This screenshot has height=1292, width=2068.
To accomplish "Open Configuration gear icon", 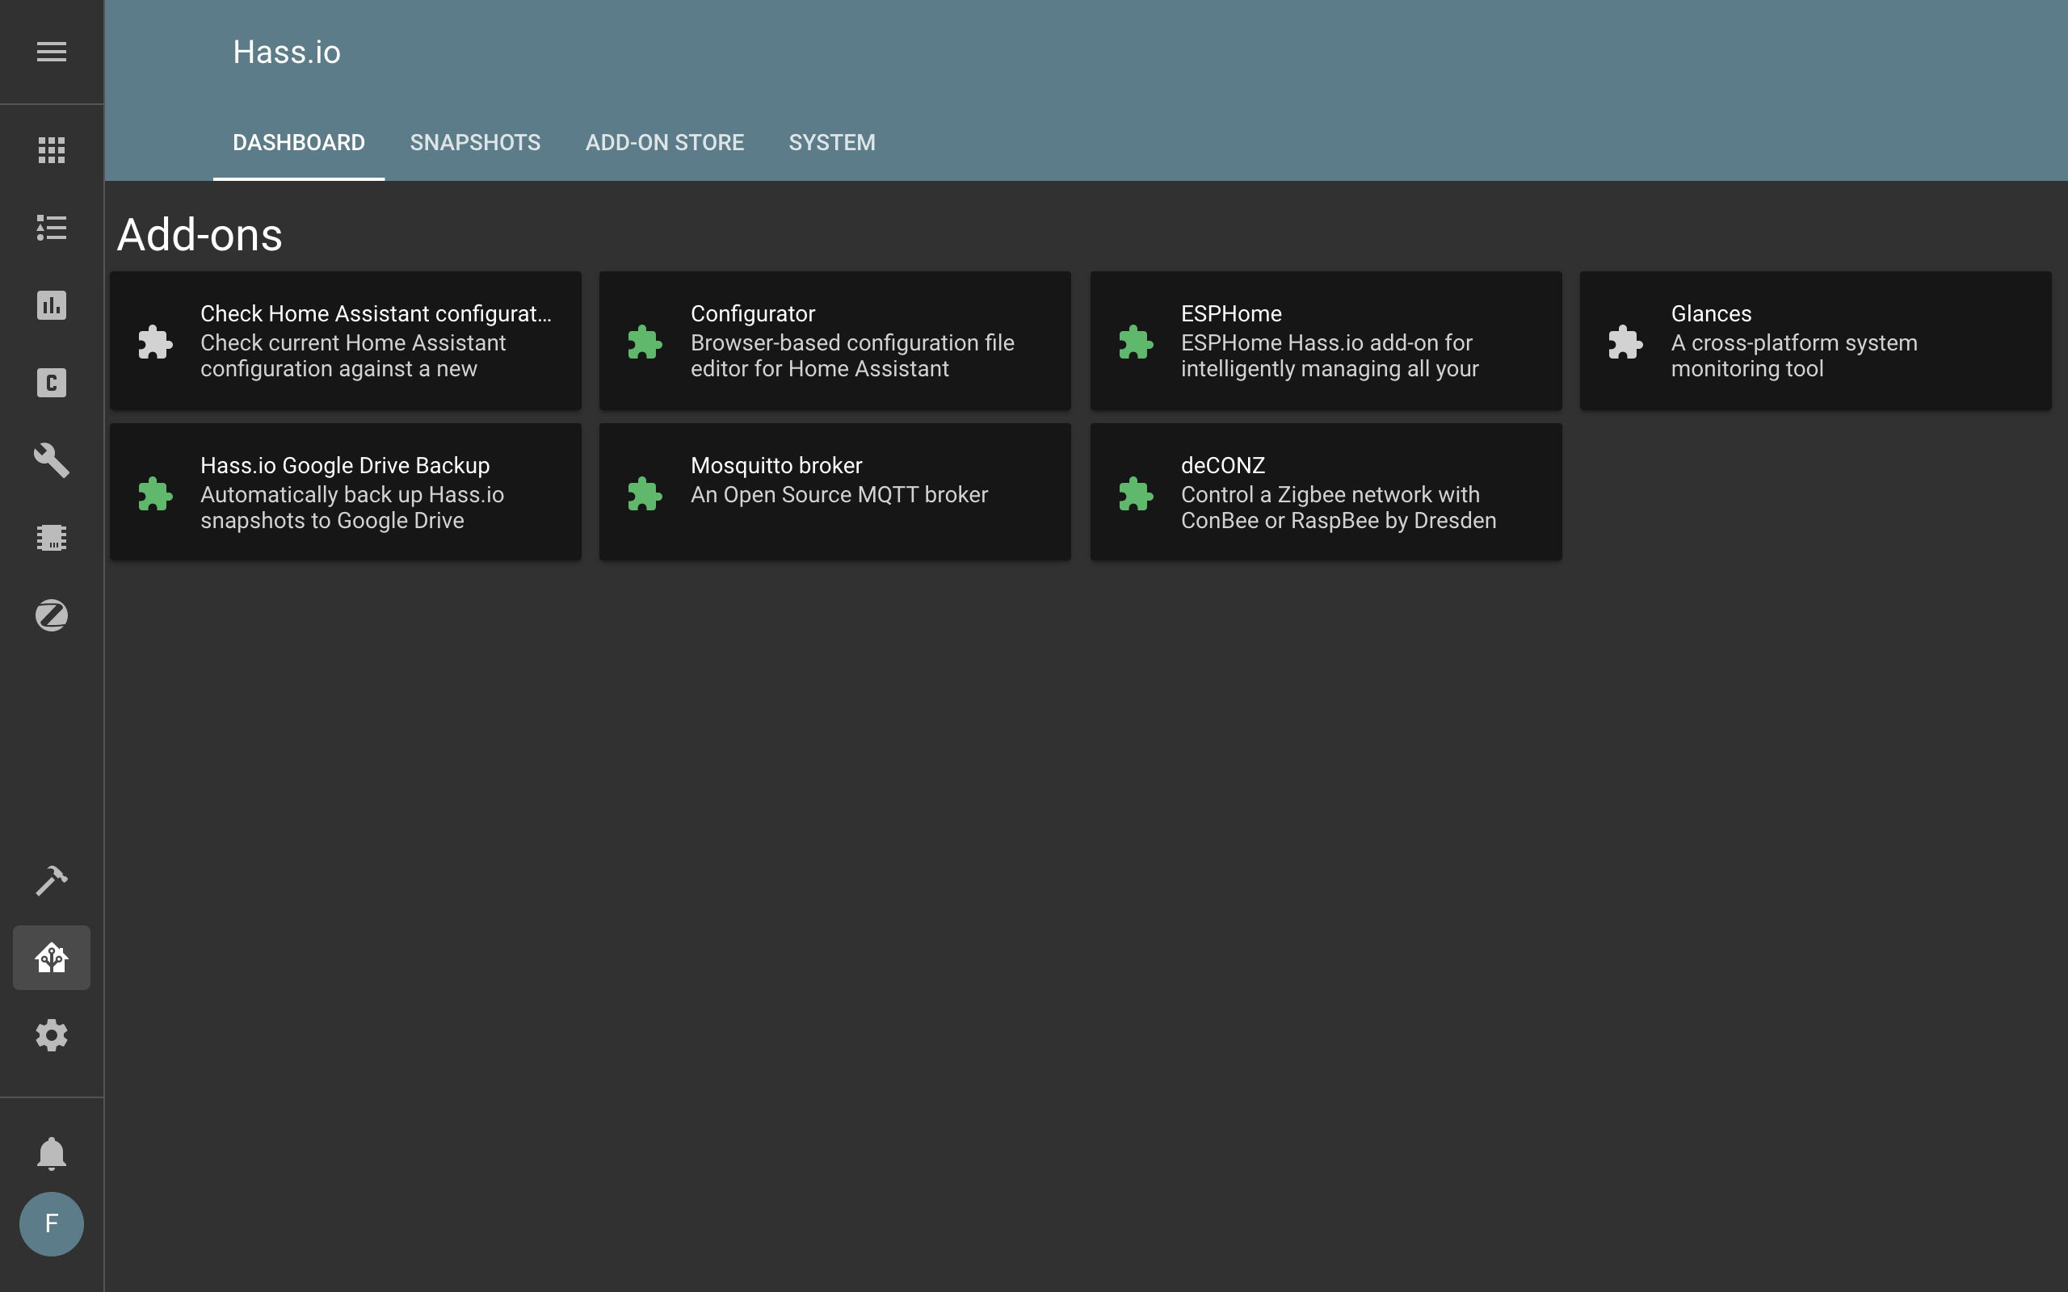I will pos(51,1036).
